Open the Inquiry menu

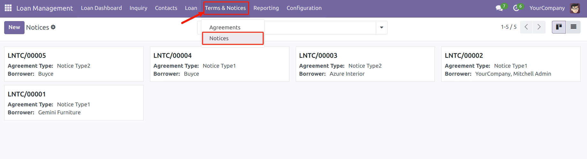(138, 8)
